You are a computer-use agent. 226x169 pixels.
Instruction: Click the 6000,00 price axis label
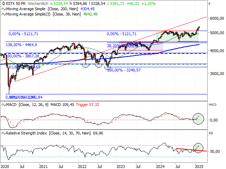click(x=217, y=18)
